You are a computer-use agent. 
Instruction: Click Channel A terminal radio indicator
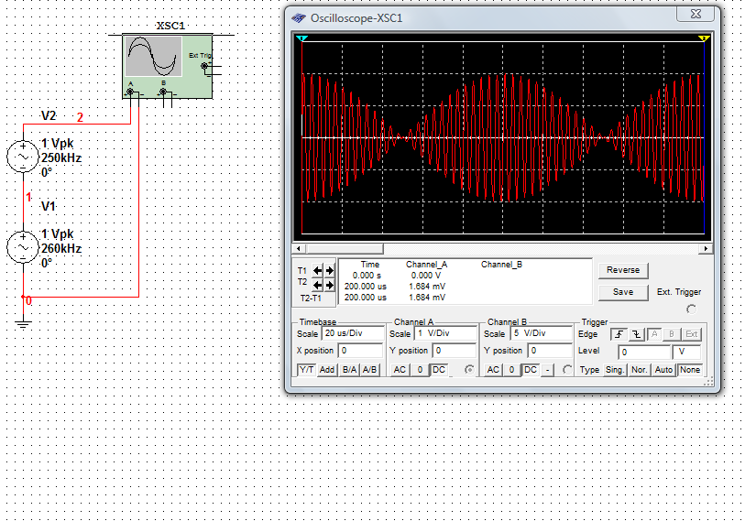(469, 370)
